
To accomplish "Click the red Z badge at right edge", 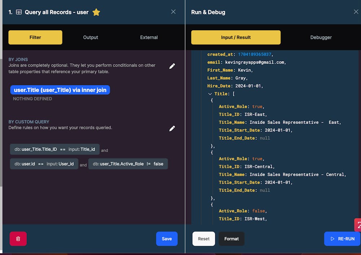I will (x=358, y=225).
